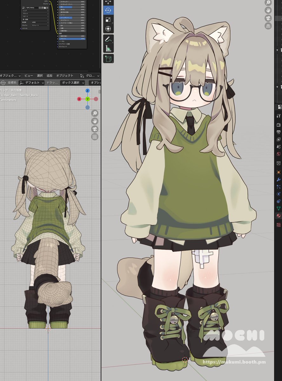Snap view to X axis on gizmo
The width and height of the screenshot is (282, 381).
click(79, 99)
